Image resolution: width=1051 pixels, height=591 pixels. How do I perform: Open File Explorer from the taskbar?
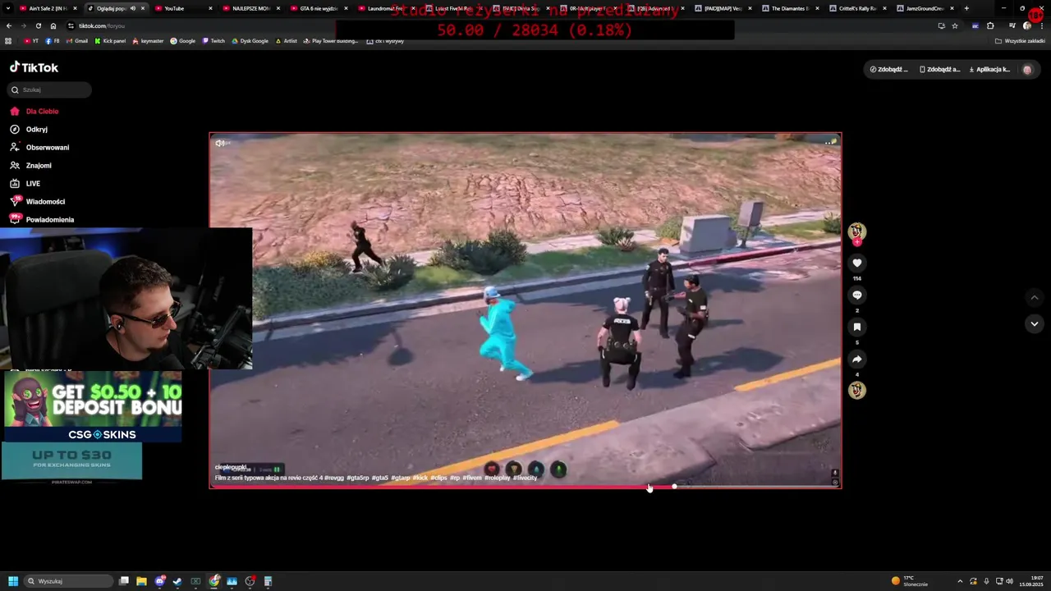[141, 581]
